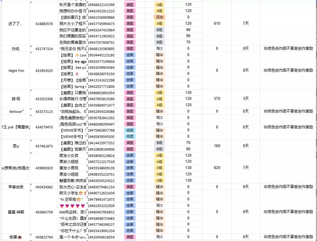The width and height of the screenshot is (317, 241).
Task: Click the 活动 grade tag
Action: (159, 17)
